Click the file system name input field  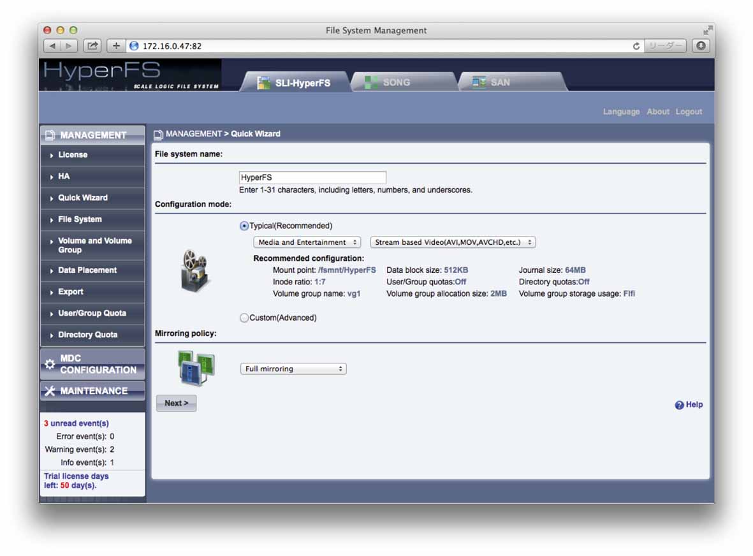click(312, 177)
